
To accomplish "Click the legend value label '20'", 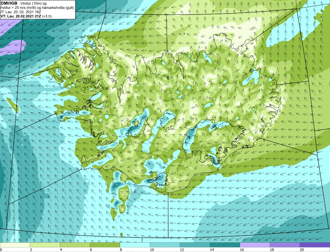I will tap(302, 250).
